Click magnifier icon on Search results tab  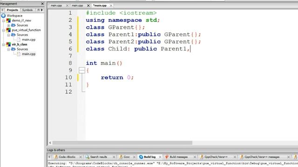pos(87,157)
